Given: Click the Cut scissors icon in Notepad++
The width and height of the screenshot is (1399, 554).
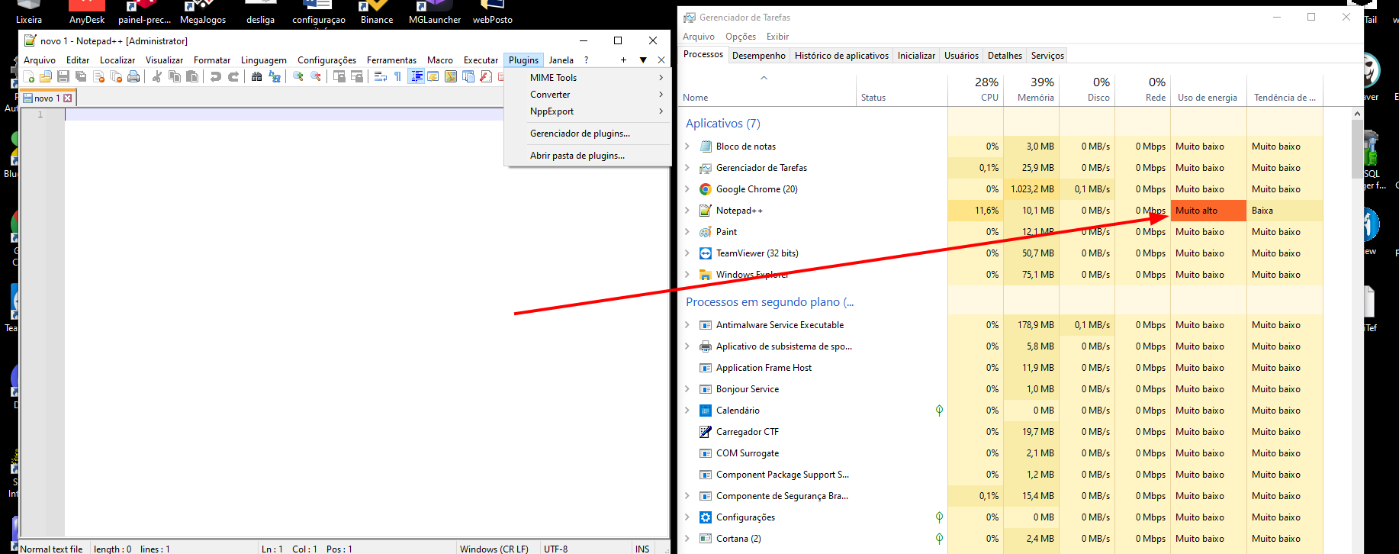Looking at the screenshot, I should (x=156, y=76).
